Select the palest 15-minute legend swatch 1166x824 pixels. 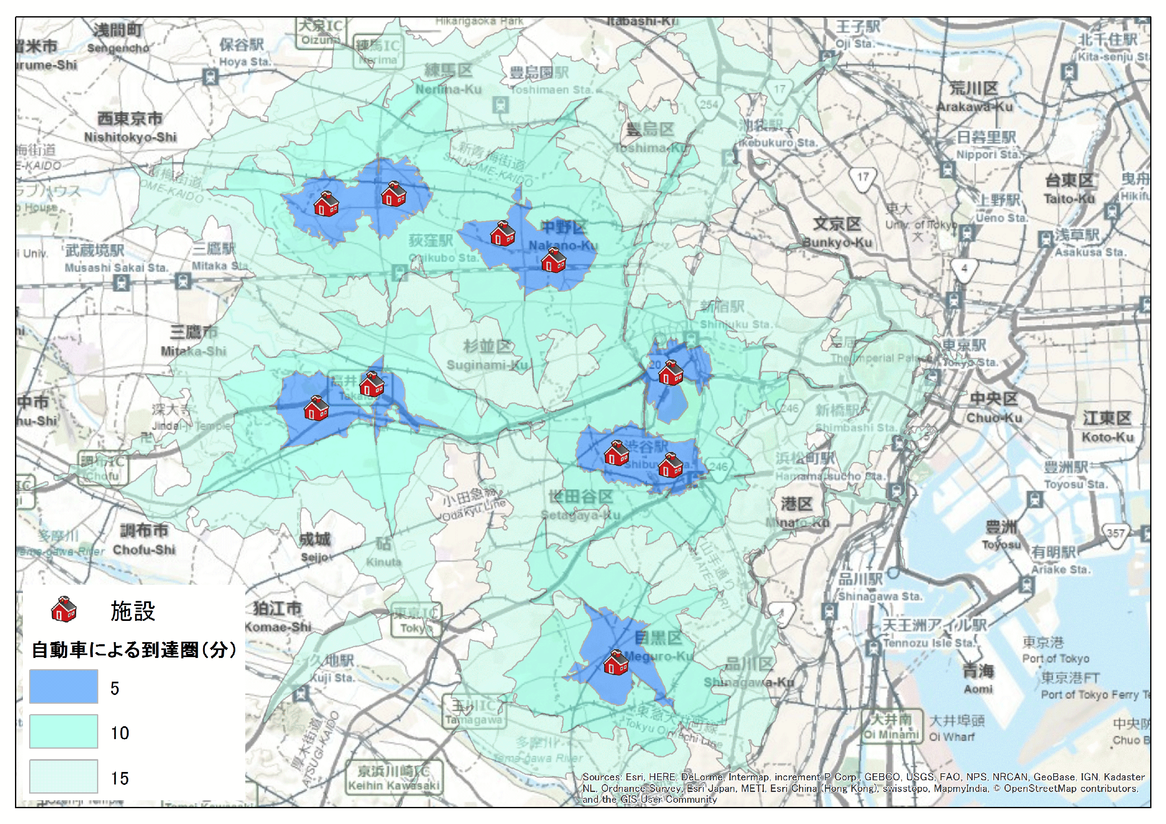pos(63,776)
